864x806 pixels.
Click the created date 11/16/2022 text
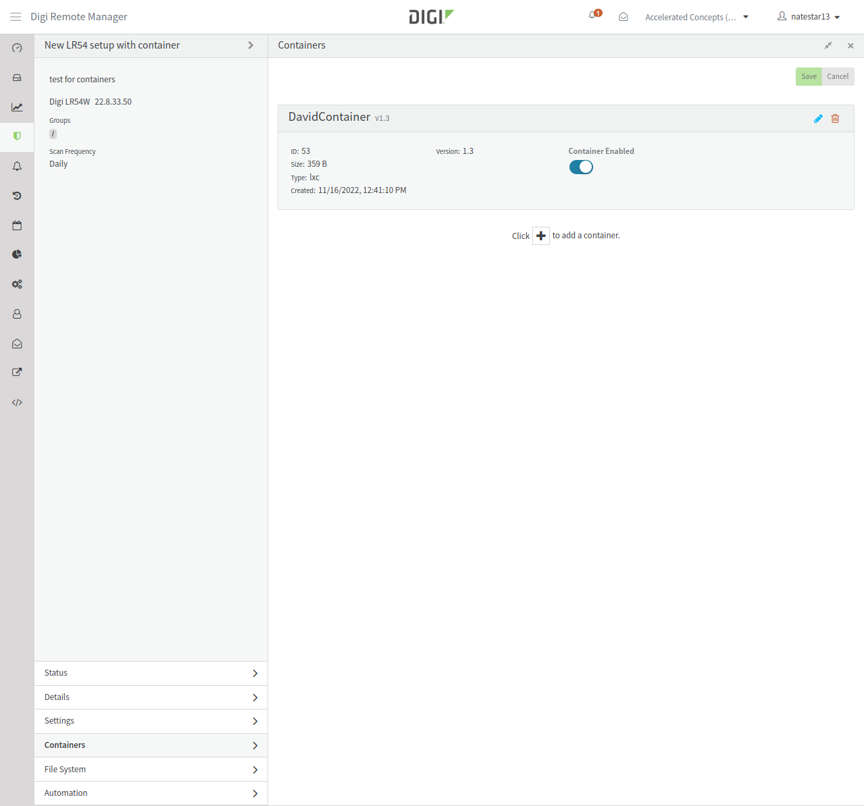coord(362,190)
